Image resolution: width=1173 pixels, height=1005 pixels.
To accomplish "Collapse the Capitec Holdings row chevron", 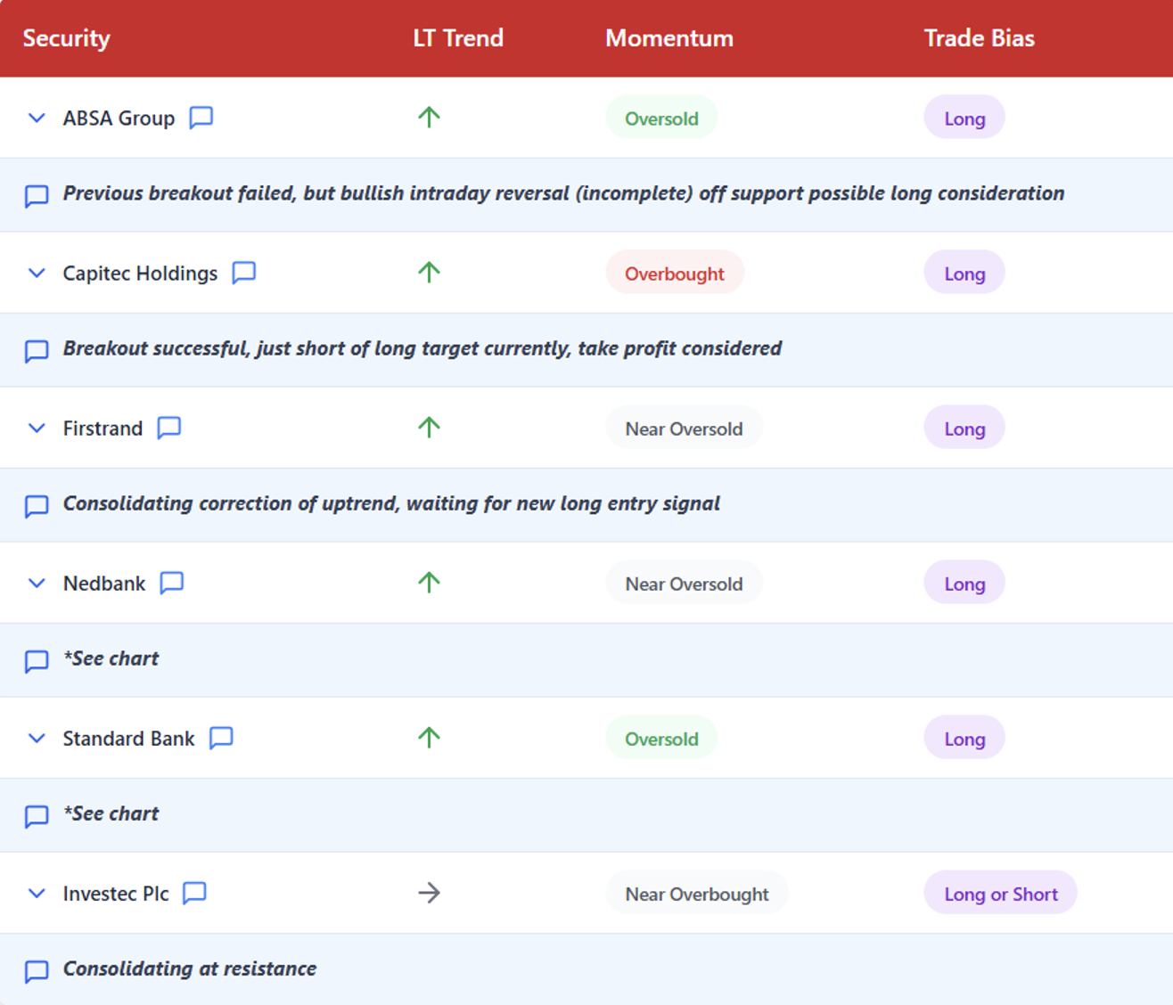I will tap(37, 273).
